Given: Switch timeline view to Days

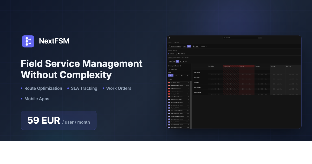Looking at the screenshot, I should point(189,46).
